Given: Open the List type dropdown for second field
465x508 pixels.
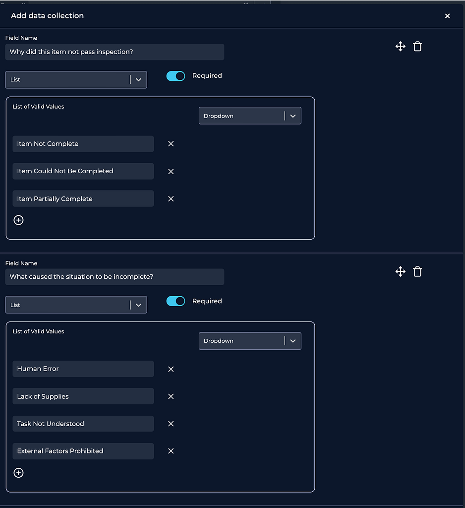Looking at the screenshot, I should [x=76, y=305].
